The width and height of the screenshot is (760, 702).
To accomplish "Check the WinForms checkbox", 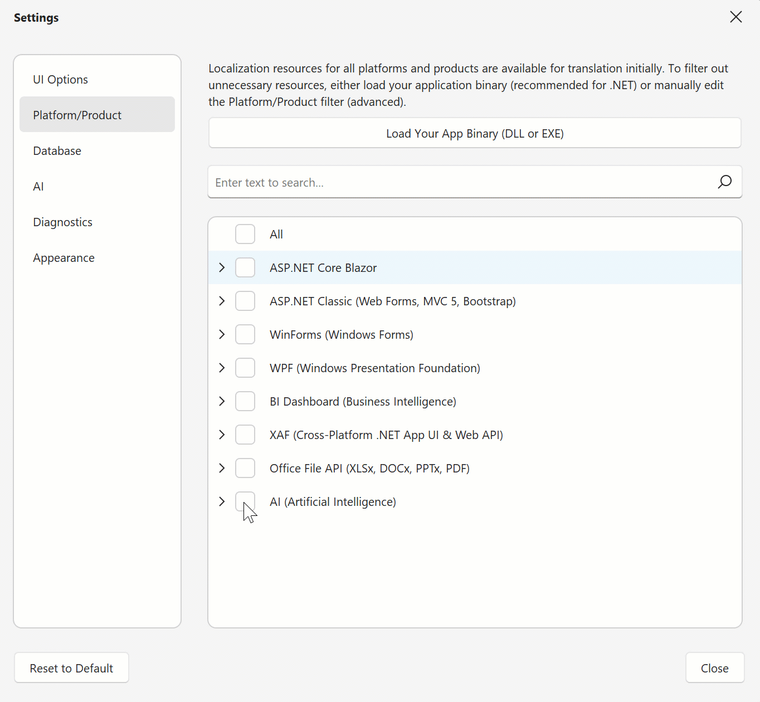I will click(245, 334).
